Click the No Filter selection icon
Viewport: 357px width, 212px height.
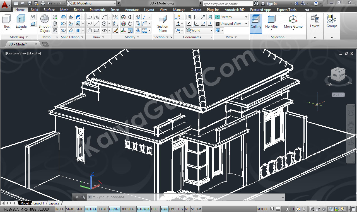[271, 20]
